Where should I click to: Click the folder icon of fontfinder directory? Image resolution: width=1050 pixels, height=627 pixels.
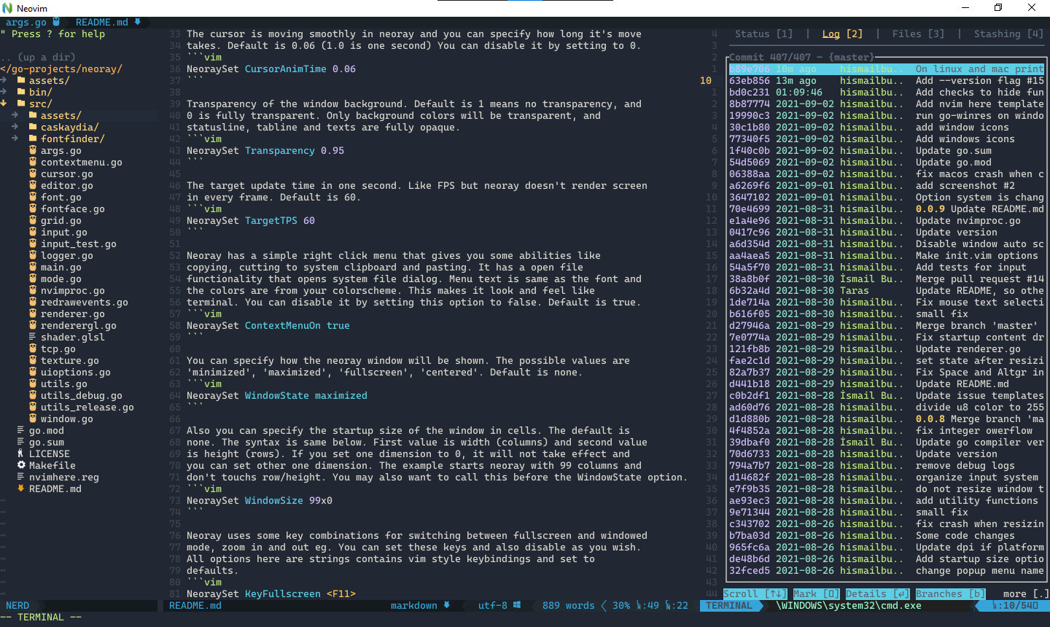pos(33,139)
